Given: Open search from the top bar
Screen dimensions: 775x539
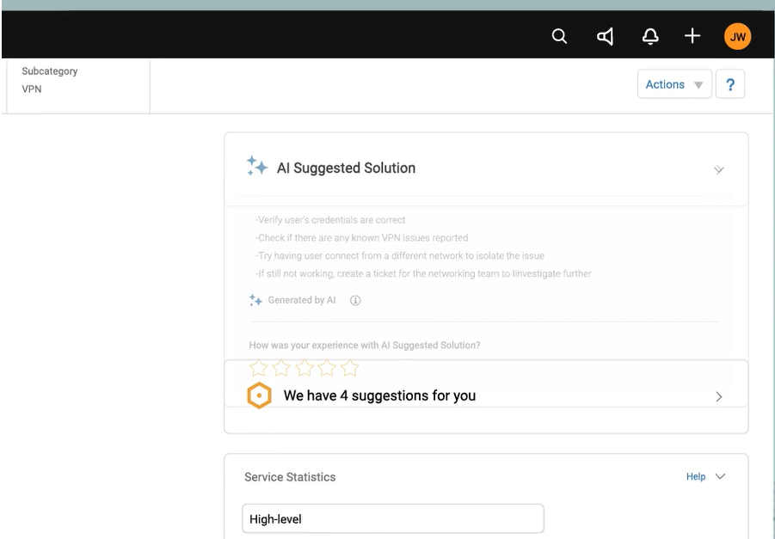Looking at the screenshot, I should pos(559,36).
